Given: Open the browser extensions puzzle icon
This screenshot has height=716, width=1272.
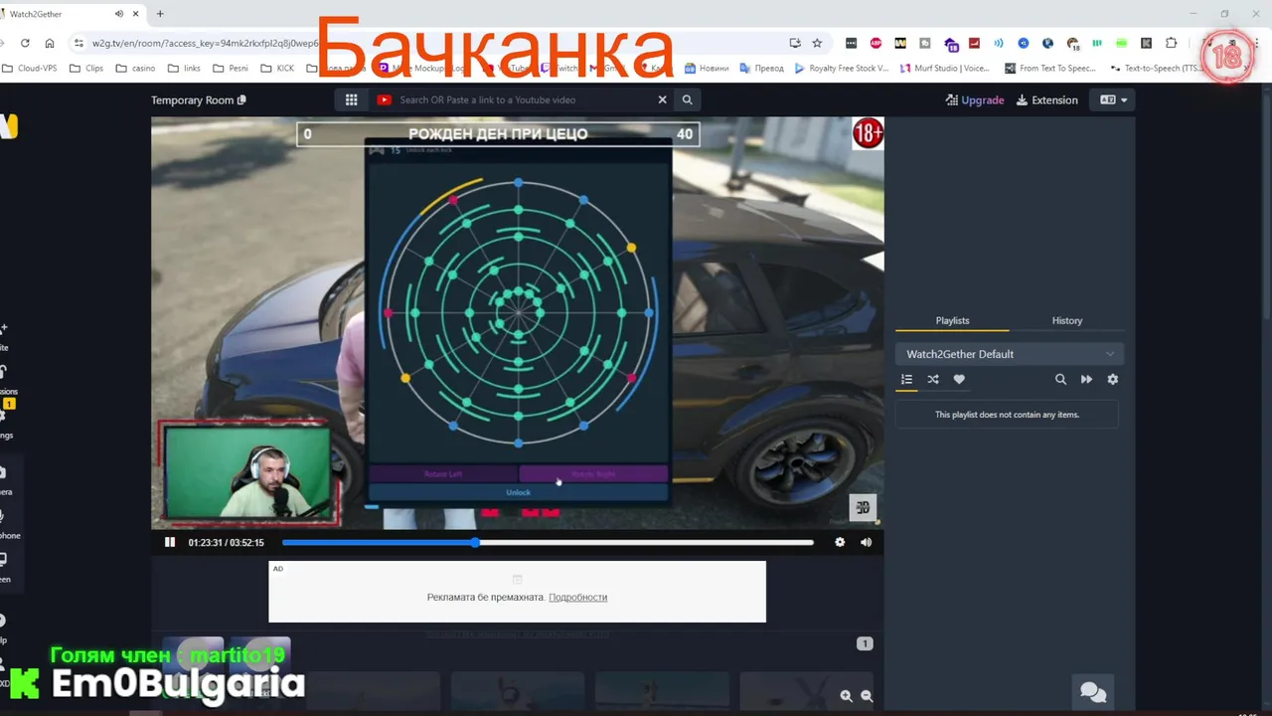Looking at the screenshot, I should tap(1171, 43).
